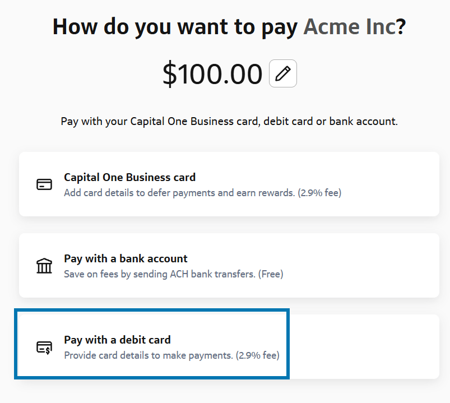Click the 'Provide card details to make payments' text
This screenshot has height=403, width=450.
pos(148,355)
